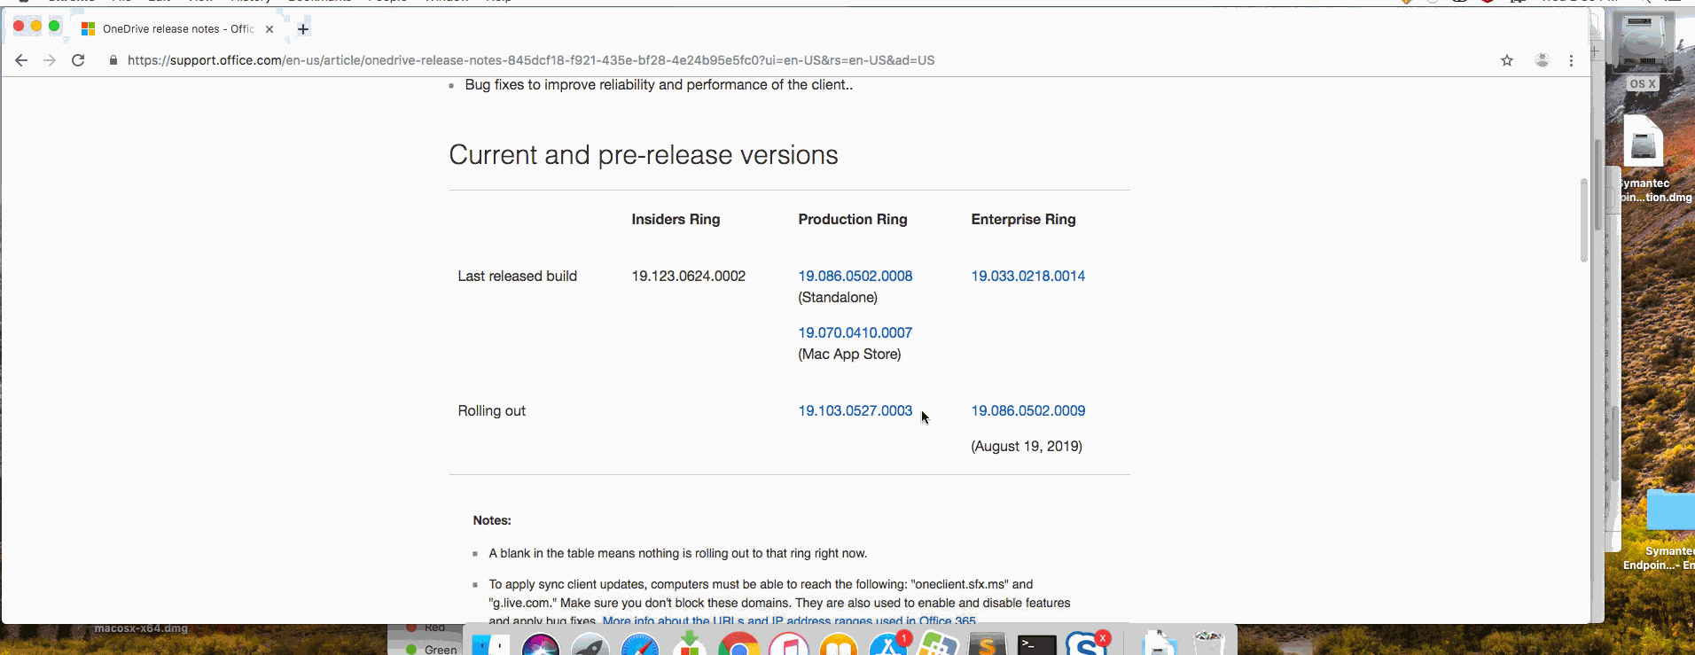Open iTunes from the Dock

point(789,644)
